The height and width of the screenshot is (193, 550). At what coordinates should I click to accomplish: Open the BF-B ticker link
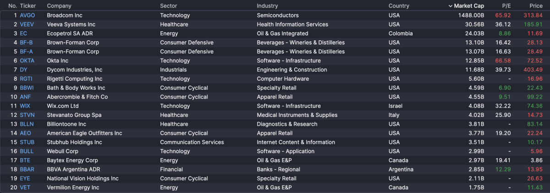pos(27,43)
